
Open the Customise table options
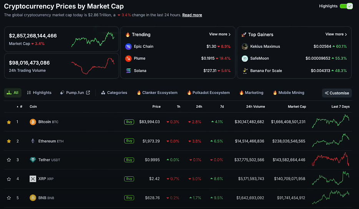tap(337, 93)
